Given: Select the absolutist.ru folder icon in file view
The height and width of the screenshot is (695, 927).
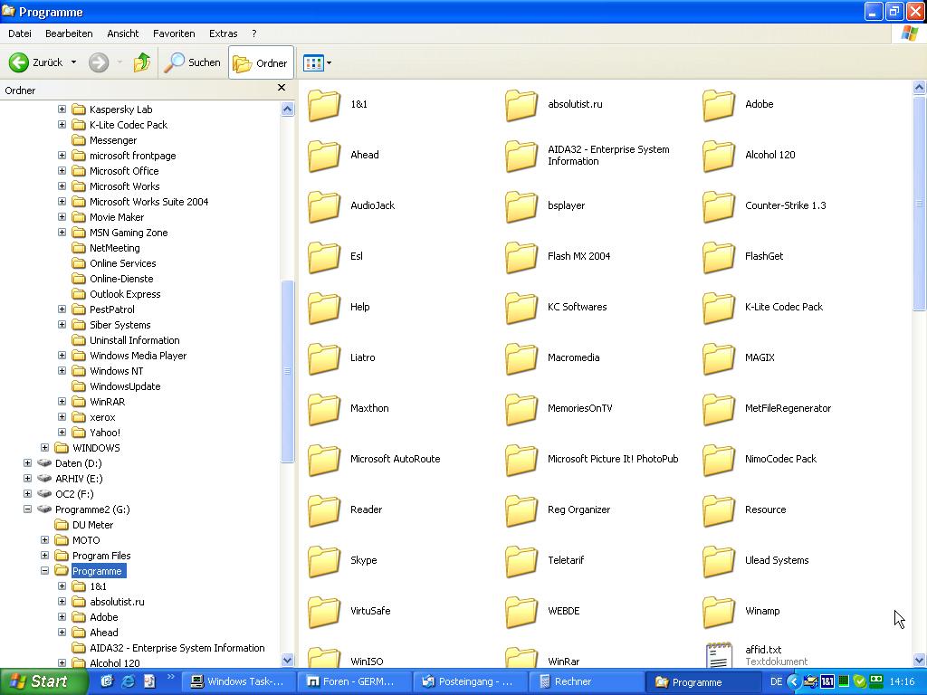Looking at the screenshot, I should [x=521, y=105].
